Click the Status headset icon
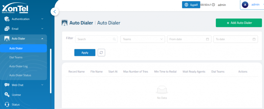The width and height of the screenshot is (264, 109). click(7, 105)
